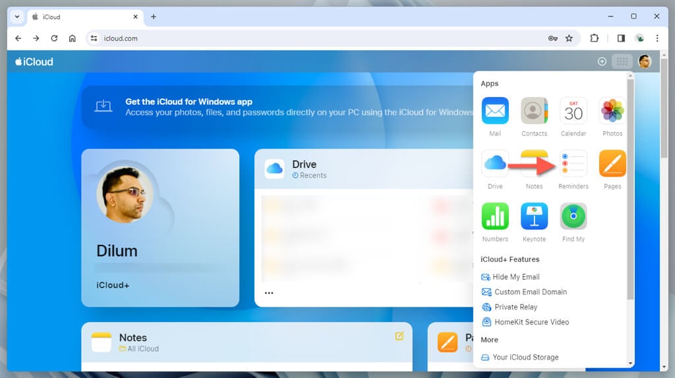Click the new note compose icon
Image resolution: width=675 pixels, height=378 pixels.
(x=399, y=336)
